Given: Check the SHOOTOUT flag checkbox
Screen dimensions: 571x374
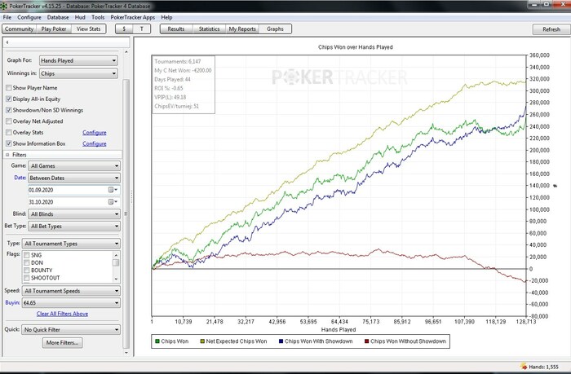Looking at the screenshot, I should pos(27,278).
